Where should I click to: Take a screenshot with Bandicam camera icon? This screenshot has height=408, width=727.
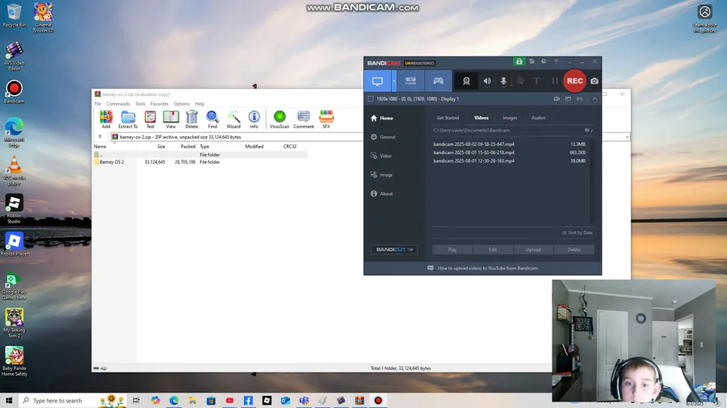point(595,81)
